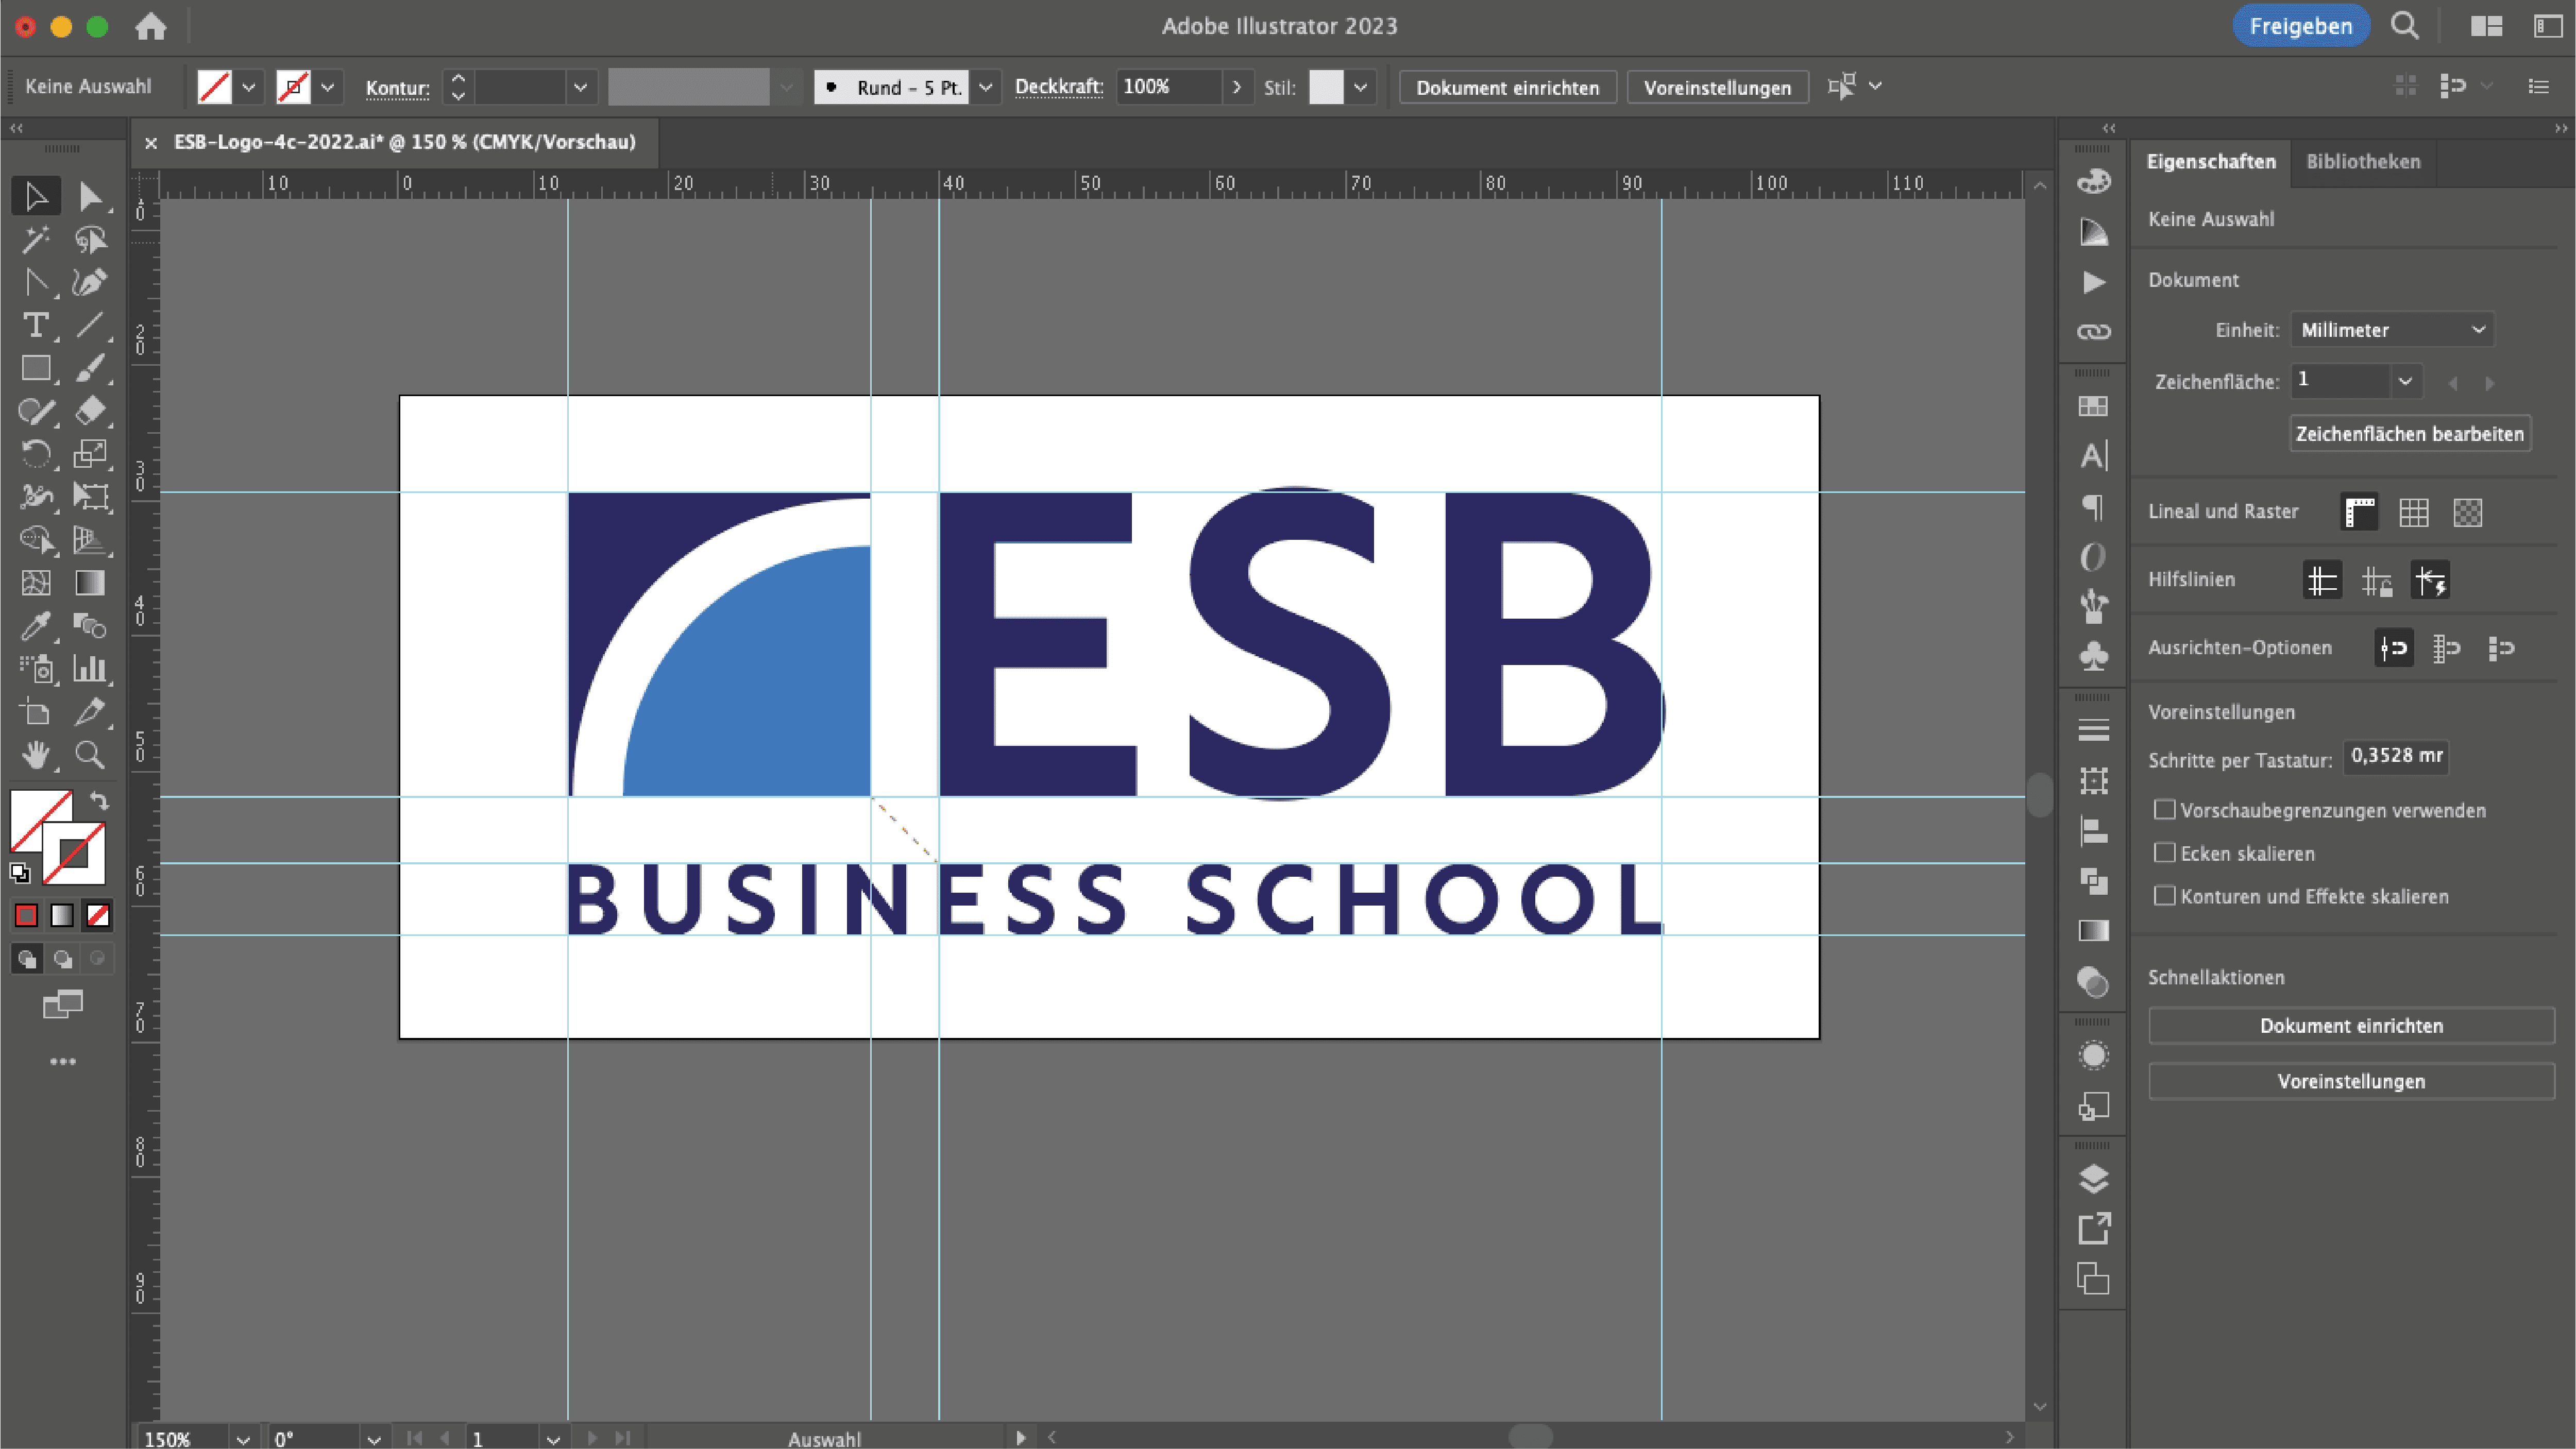
Task: Select the Direct Selection tool
Action: 90,196
